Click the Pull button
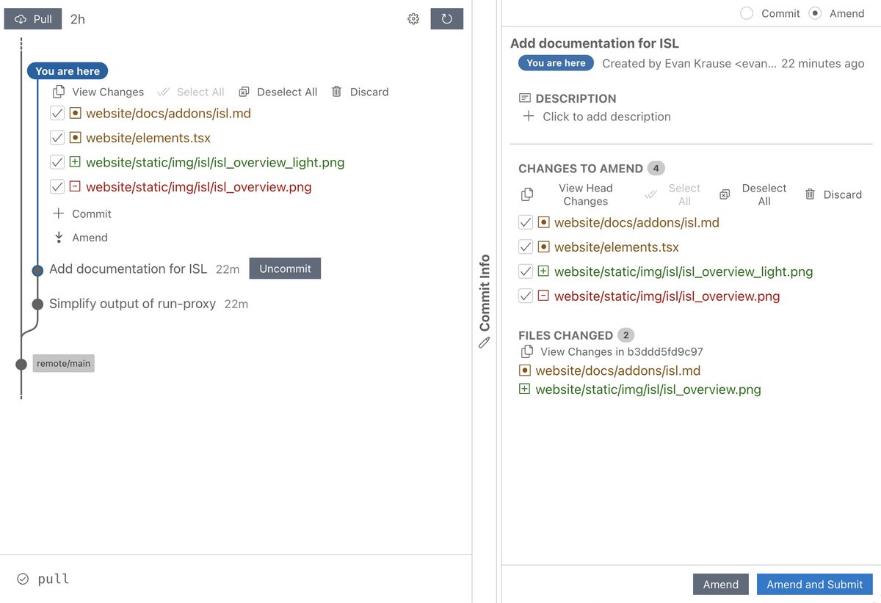 pyautogui.click(x=33, y=19)
